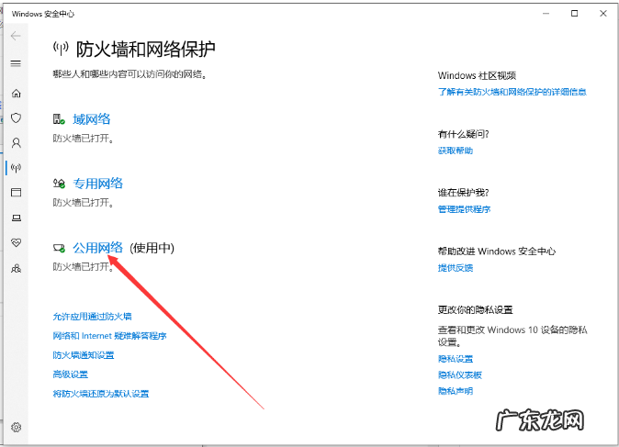Click 提供反馈 link
The height and width of the screenshot is (447, 619).
pyautogui.click(x=456, y=268)
